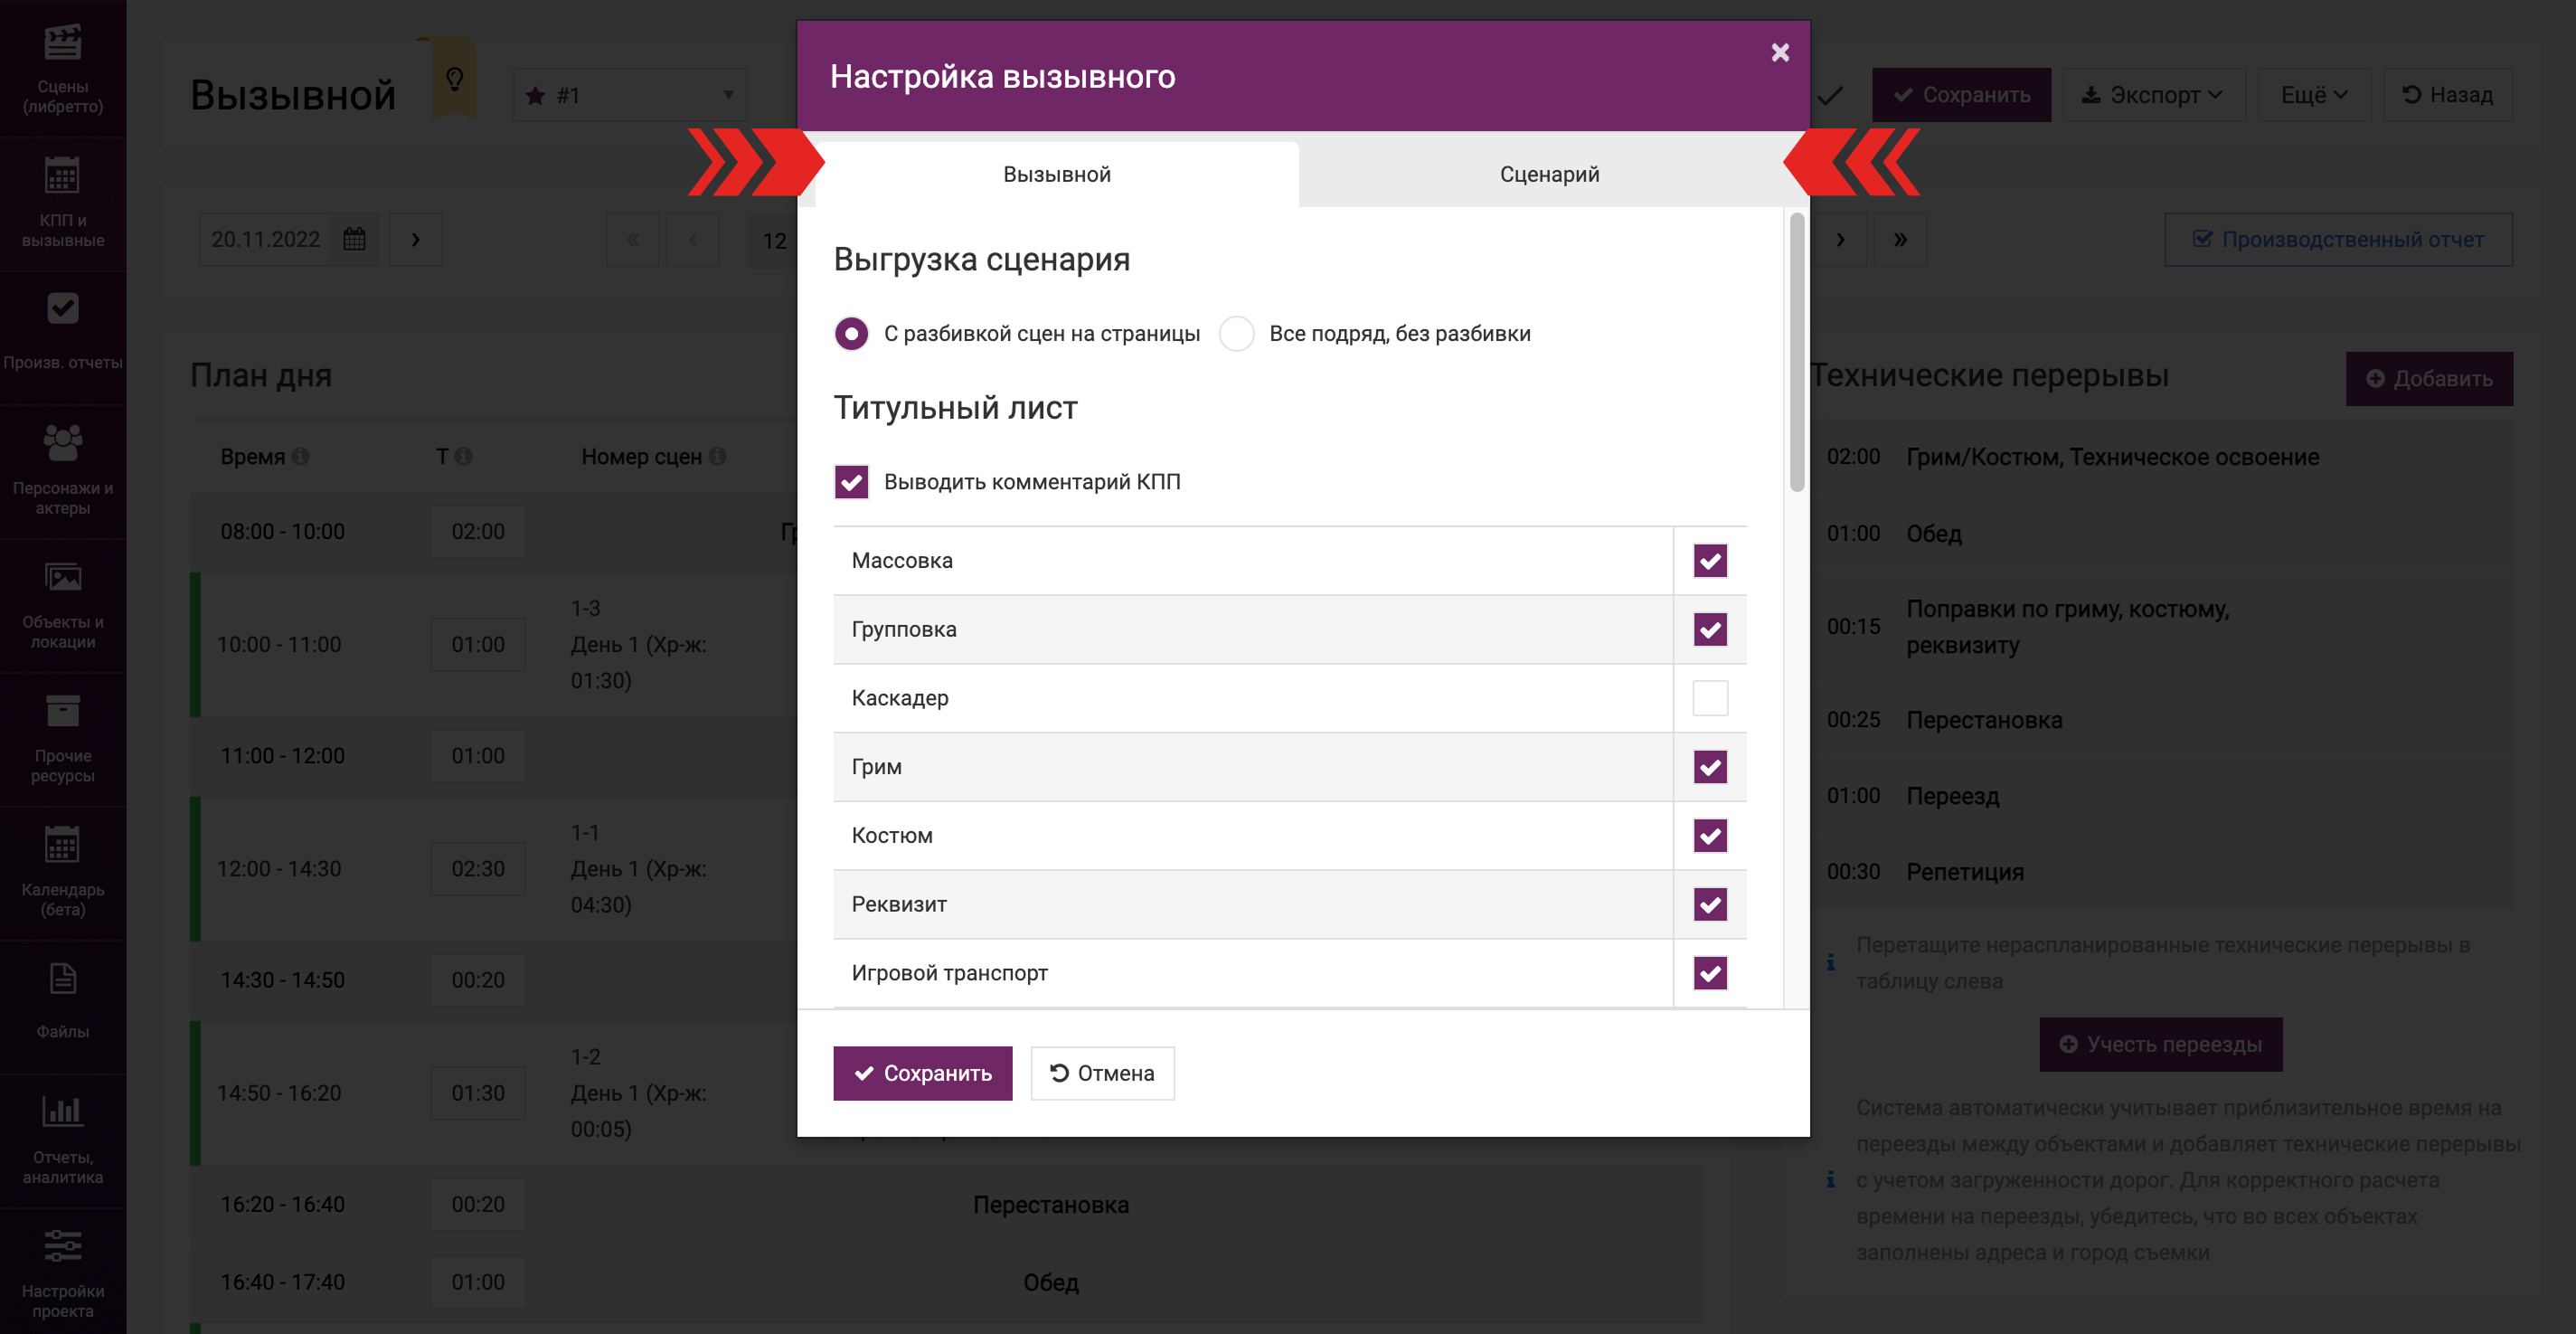Click the dialog vertical scrollbar

point(1797,352)
